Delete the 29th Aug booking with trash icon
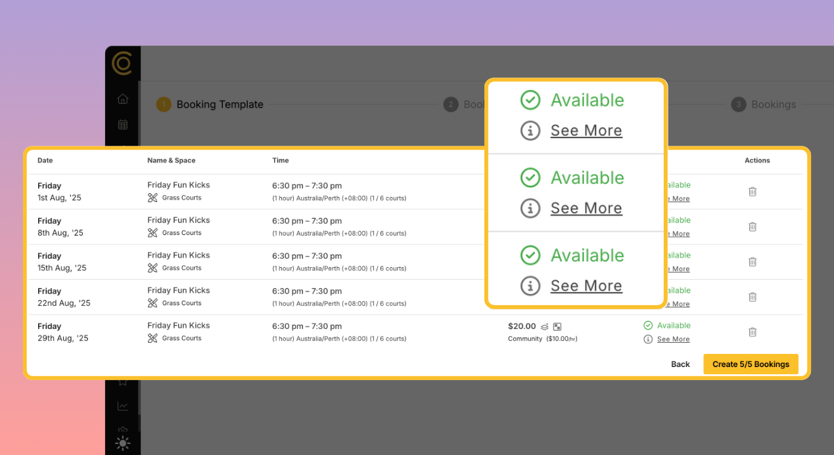The image size is (834, 455). (x=753, y=332)
